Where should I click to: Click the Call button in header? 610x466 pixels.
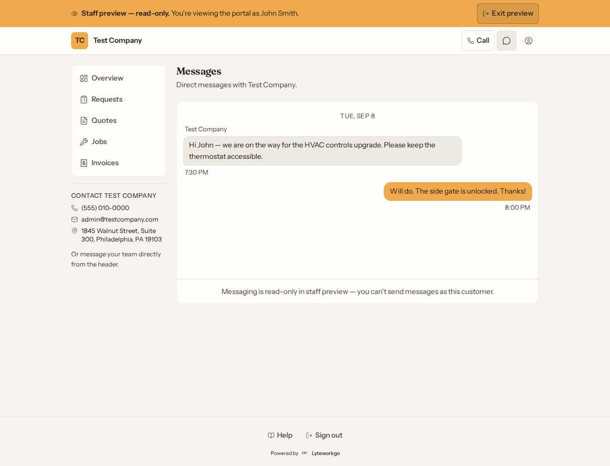[x=478, y=41]
